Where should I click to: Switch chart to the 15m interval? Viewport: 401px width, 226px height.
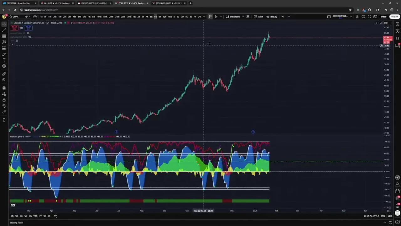(x=50, y=17)
